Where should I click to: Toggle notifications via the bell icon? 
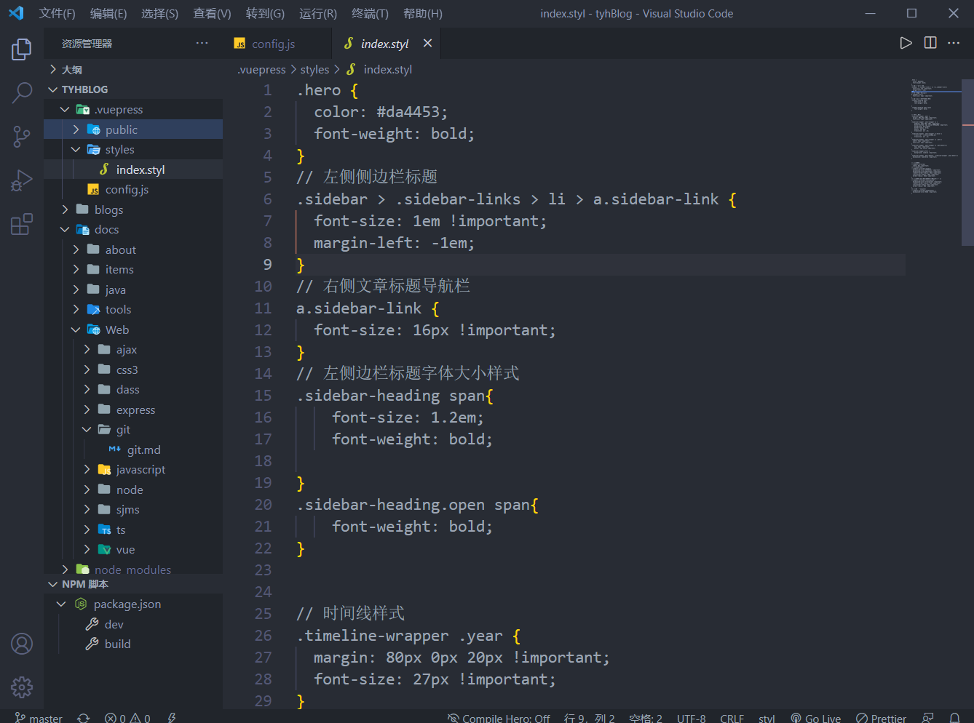click(955, 717)
